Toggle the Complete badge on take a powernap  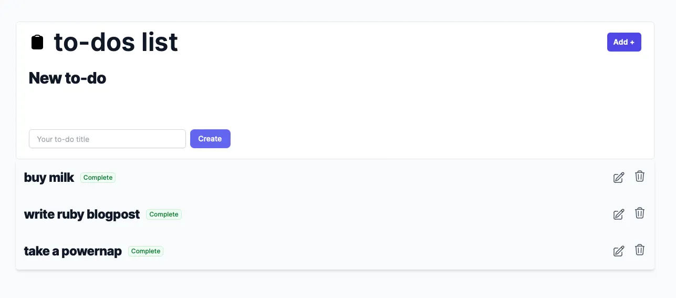pyautogui.click(x=145, y=251)
